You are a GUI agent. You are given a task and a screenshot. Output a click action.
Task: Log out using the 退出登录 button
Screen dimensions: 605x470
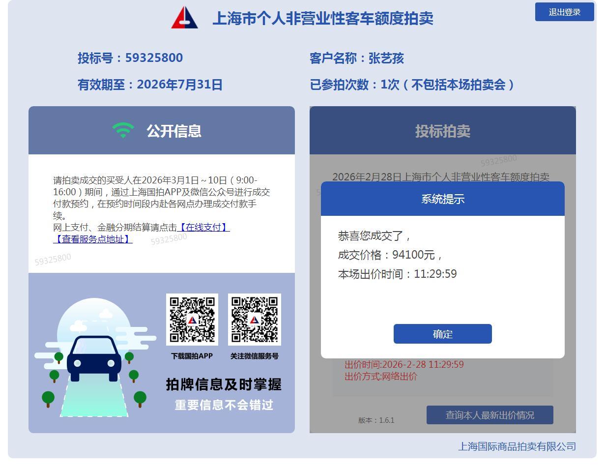(564, 12)
